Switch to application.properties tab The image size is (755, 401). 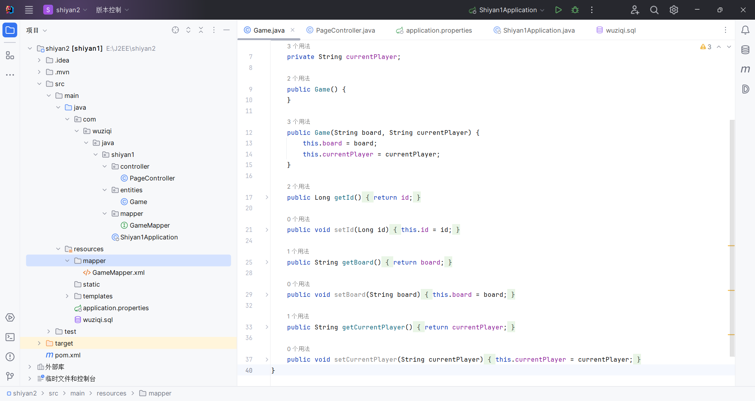point(434,30)
